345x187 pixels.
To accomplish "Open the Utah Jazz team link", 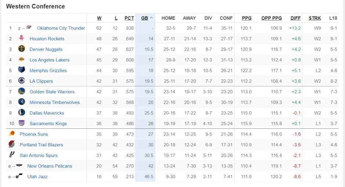I will click(37, 176).
